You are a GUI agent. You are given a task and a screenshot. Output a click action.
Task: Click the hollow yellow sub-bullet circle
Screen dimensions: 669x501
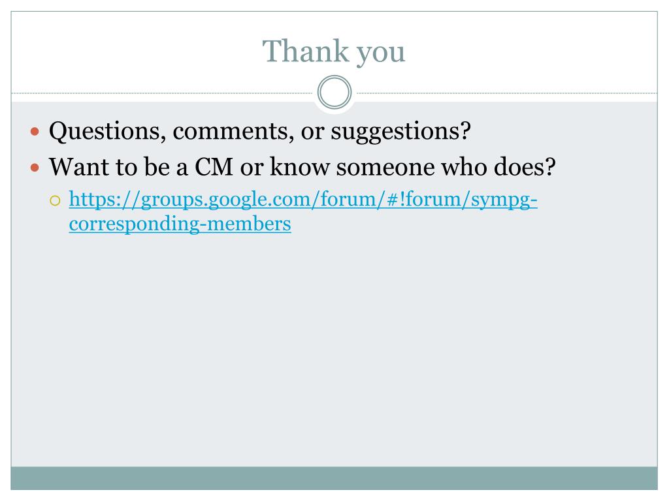point(55,201)
